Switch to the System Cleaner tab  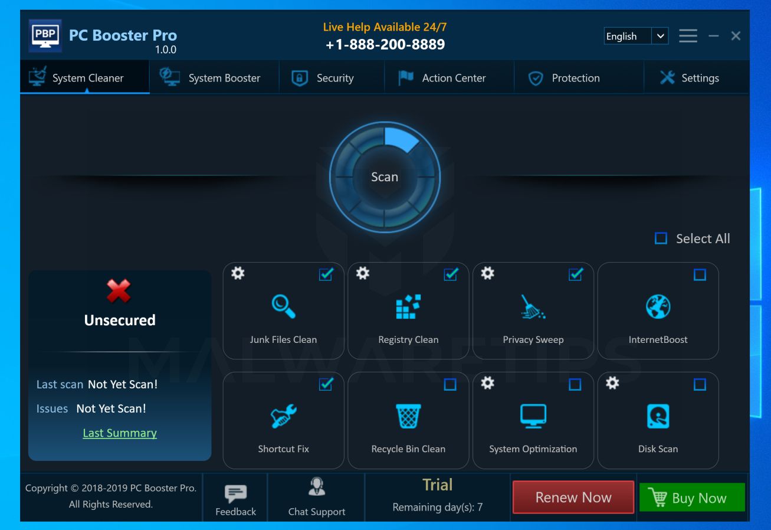[x=85, y=77]
